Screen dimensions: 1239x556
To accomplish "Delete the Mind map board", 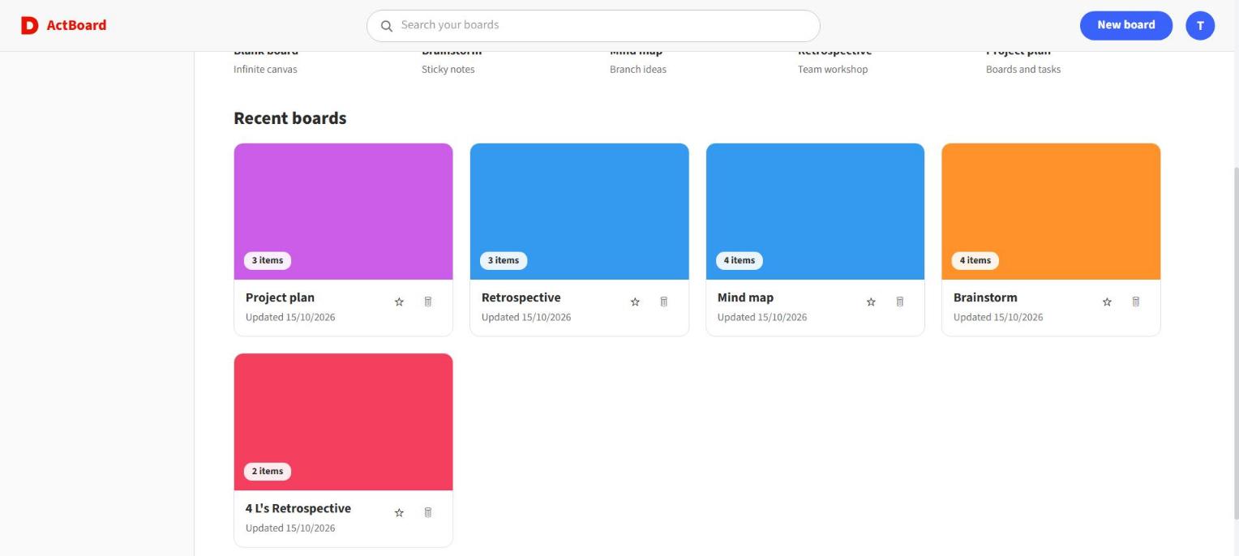I will (899, 302).
